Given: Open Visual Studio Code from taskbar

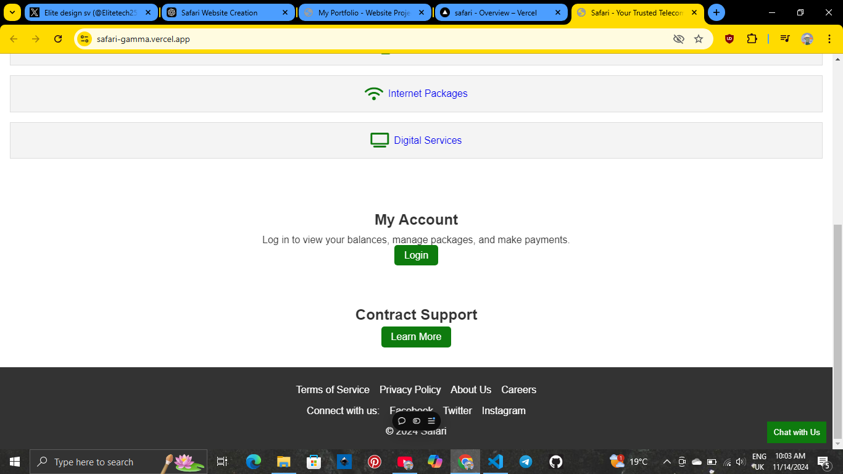Looking at the screenshot, I should [x=496, y=462].
